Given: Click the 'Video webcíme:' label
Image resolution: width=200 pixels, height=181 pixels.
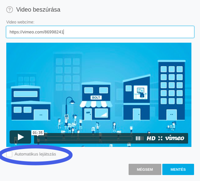Looking at the screenshot, I should (x=20, y=22).
